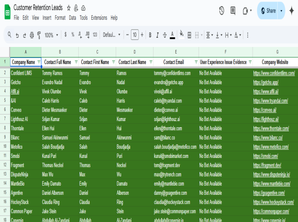Viewport: 298px width, 222px height.
Task: Open the Tools menu
Action: click(x=83, y=18)
